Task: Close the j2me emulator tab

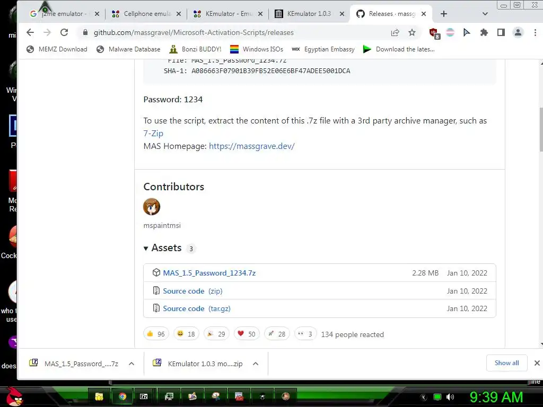Action: click(97, 14)
